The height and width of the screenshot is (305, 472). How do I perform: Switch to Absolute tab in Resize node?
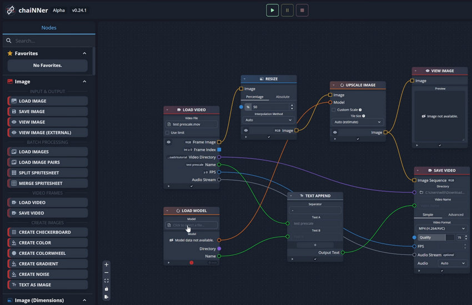283,97
